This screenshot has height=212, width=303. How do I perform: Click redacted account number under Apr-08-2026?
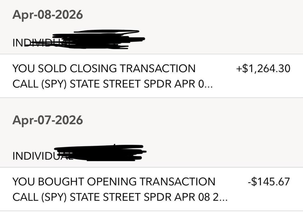coord(101,39)
